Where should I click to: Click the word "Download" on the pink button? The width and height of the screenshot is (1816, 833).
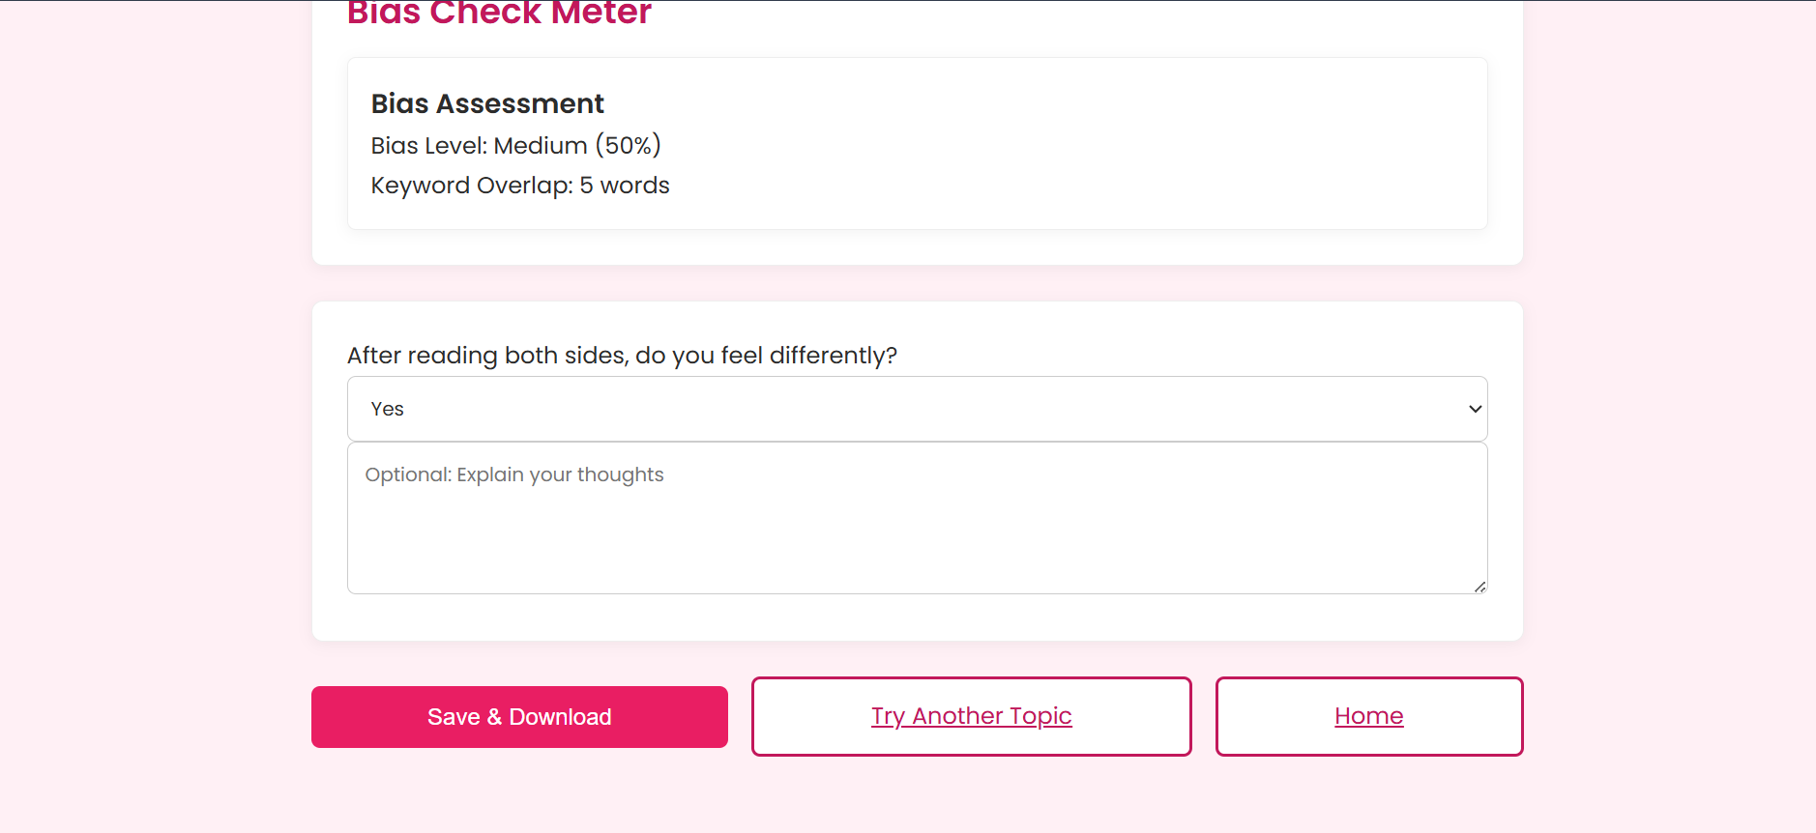tap(560, 717)
